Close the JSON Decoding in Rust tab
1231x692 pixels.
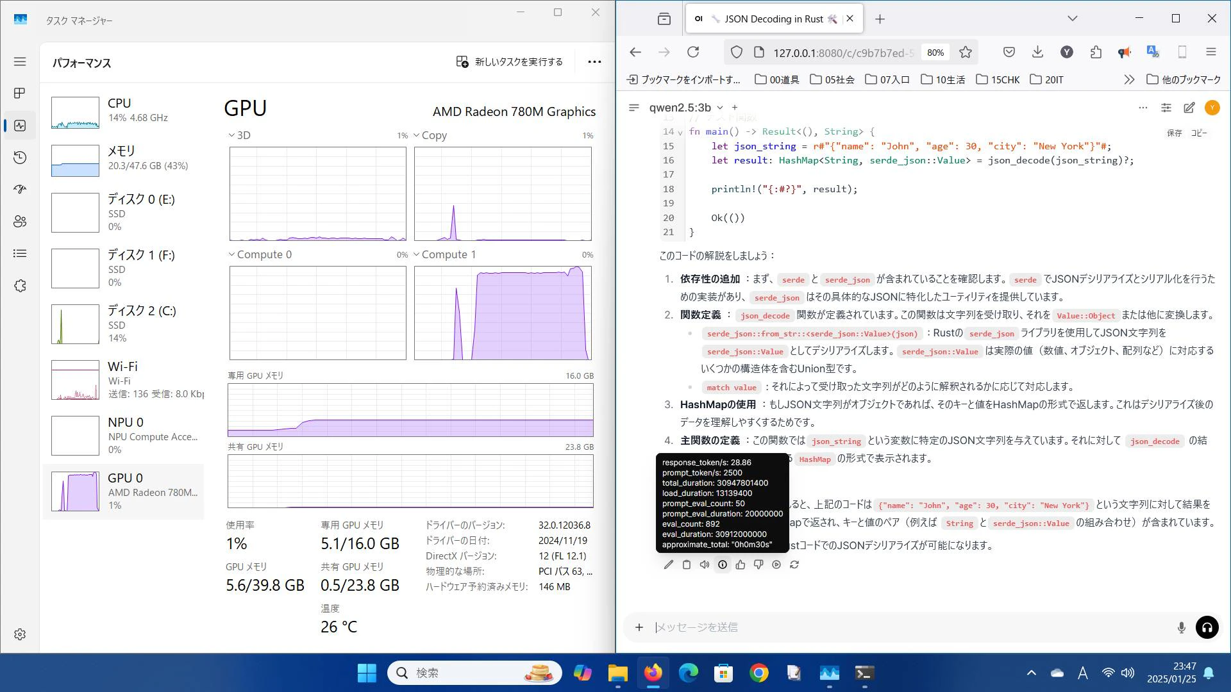850,19
